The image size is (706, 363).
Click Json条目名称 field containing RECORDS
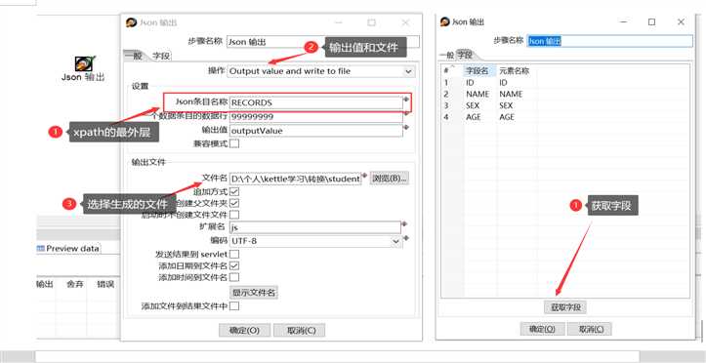pos(315,102)
